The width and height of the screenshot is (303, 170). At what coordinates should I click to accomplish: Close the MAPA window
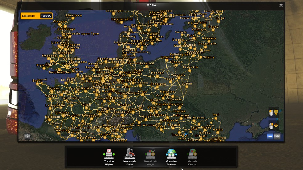tap(281, 6)
